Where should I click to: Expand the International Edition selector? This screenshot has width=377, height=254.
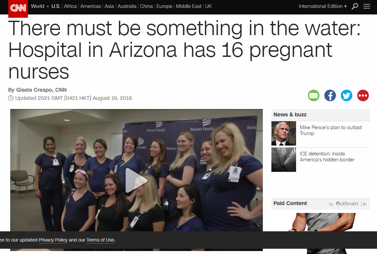click(323, 6)
